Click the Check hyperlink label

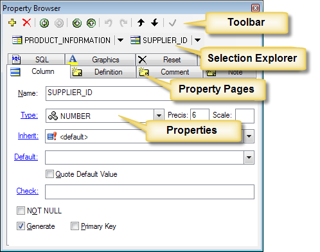click(x=28, y=191)
